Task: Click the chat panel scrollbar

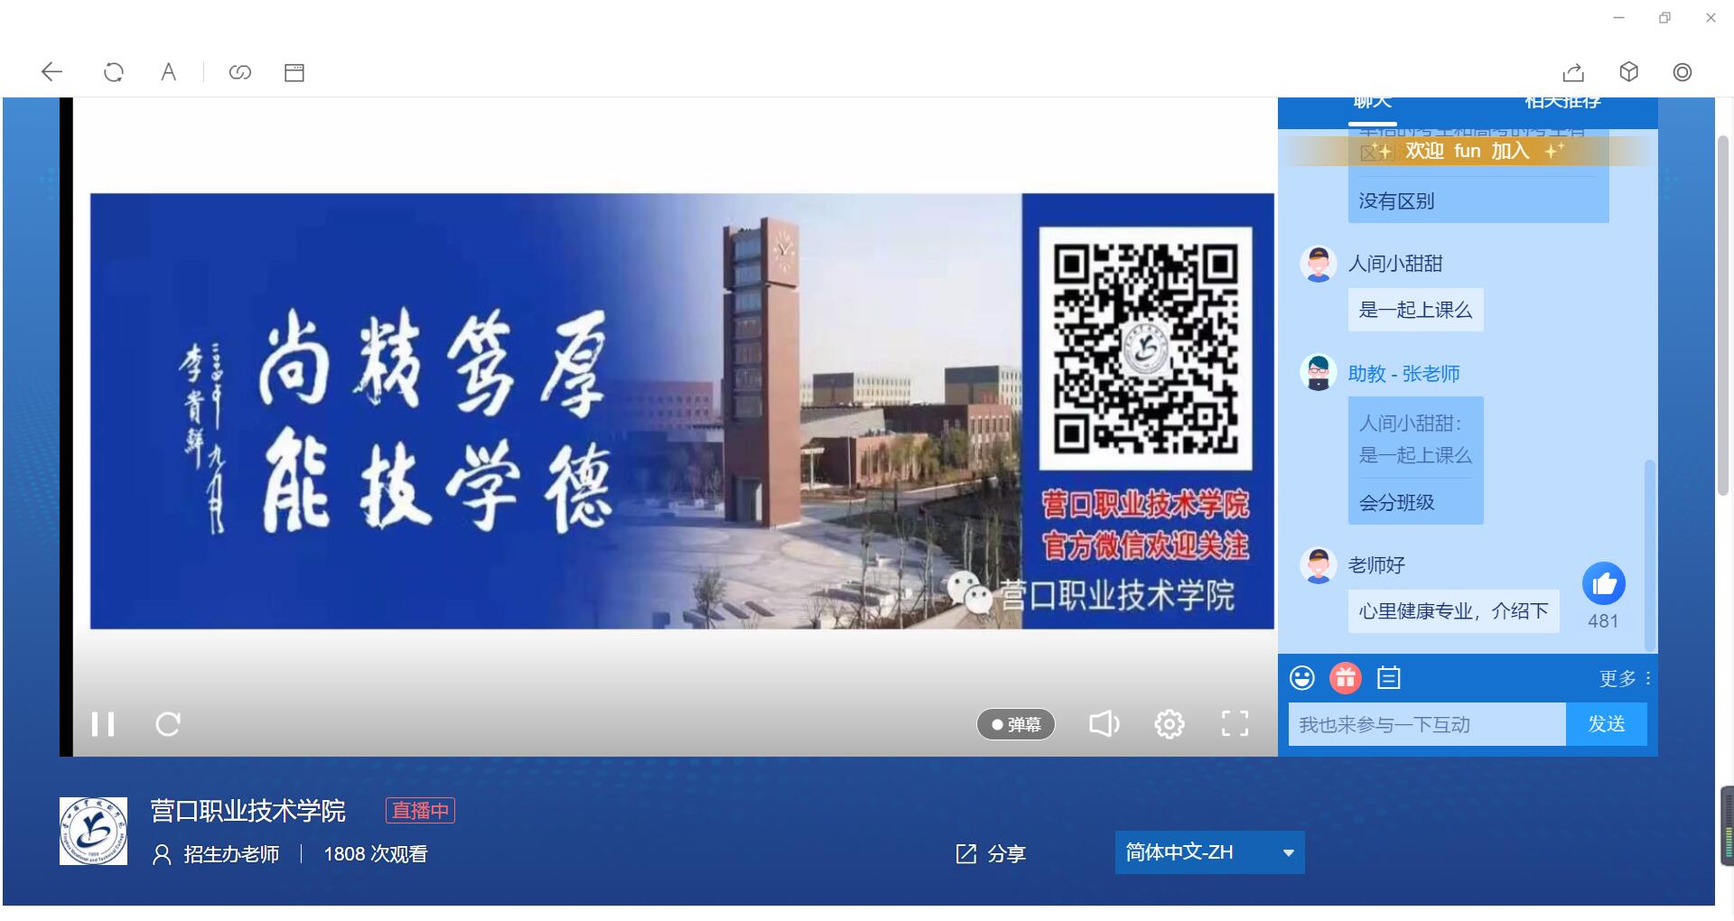Action: (1650, 555)
